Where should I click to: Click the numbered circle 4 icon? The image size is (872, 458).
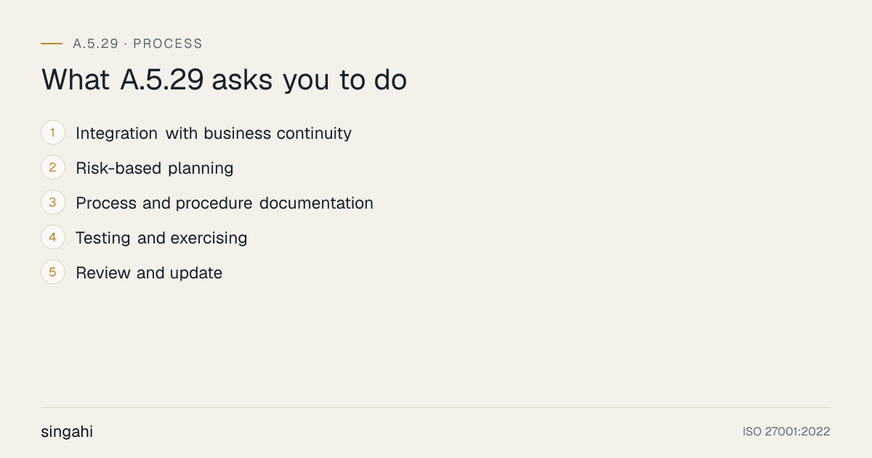53,238
